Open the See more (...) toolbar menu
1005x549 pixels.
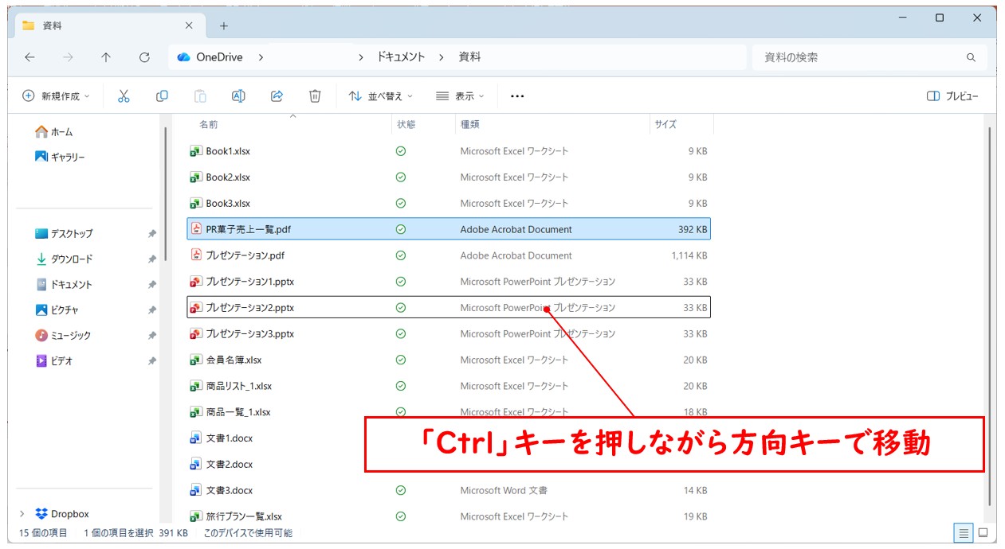pyautogui.click(x=516, y=95)
